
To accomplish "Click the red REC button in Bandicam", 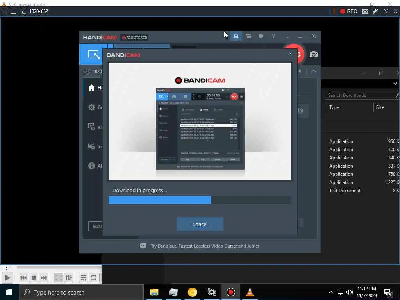I will [300, 54].
